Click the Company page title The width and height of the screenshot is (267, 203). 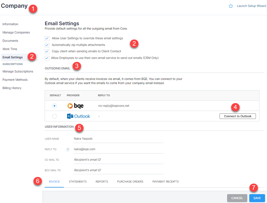(x=14, y=6)
